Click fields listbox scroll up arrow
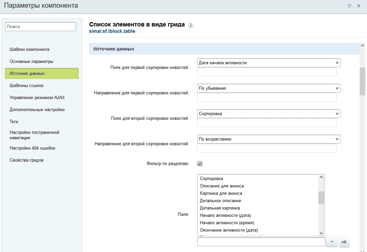This screenshot has height=252, width=367. coord(321,177)
